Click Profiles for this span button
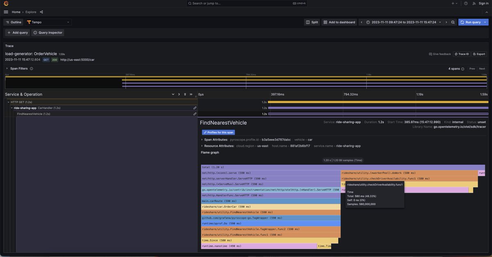The height and width of the screenshot is (257, 492). coord(218,132)
